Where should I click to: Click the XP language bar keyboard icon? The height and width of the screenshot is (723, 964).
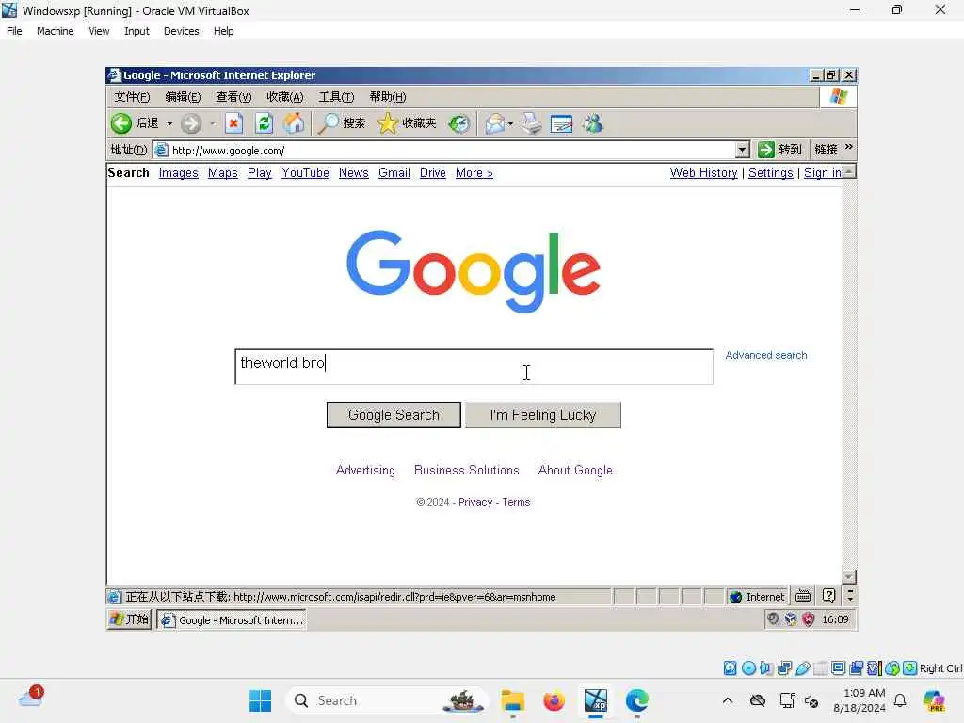coord(803,596)
